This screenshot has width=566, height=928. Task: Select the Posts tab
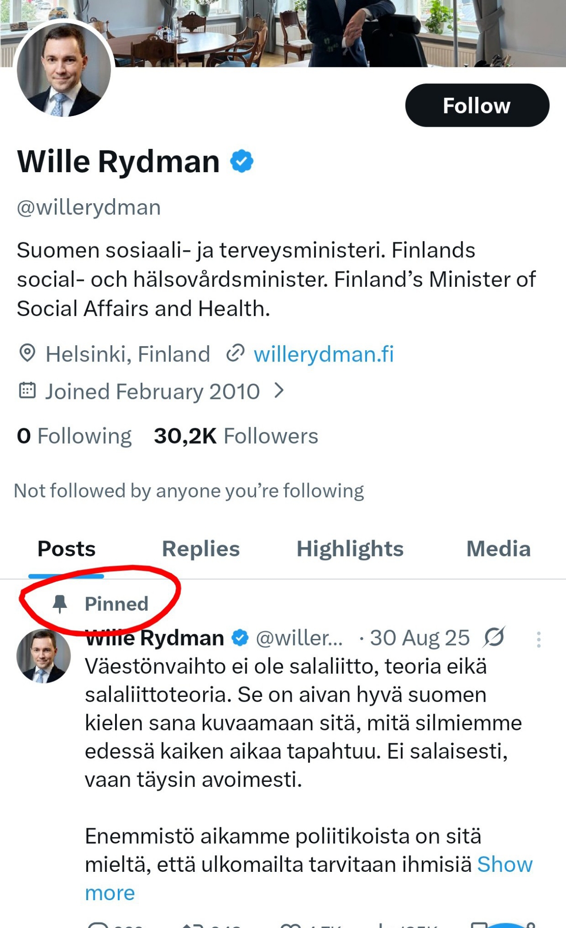[x=66, y=549]
